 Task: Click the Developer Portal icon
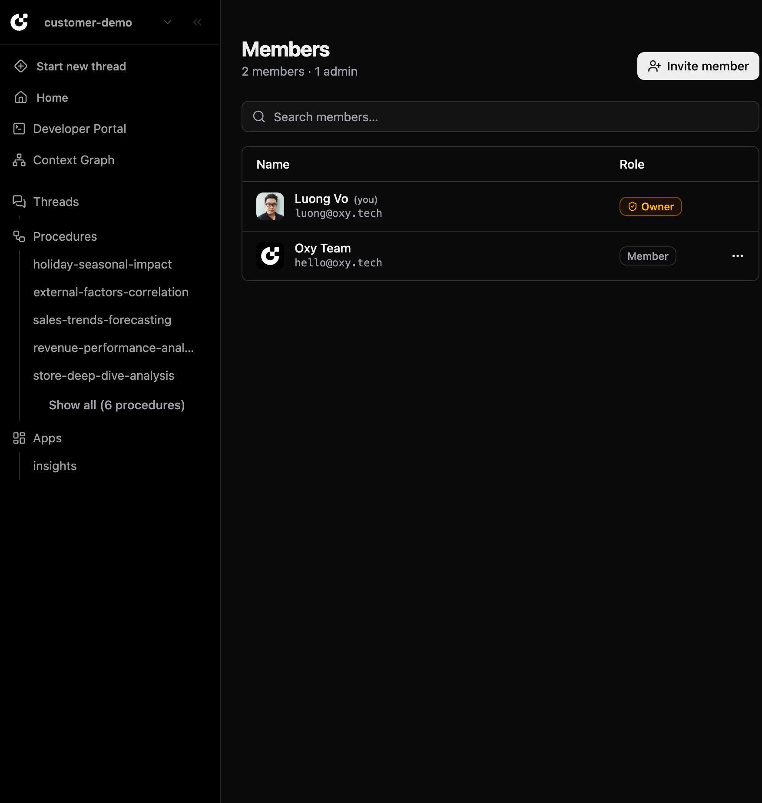click(x=19, y=129)
